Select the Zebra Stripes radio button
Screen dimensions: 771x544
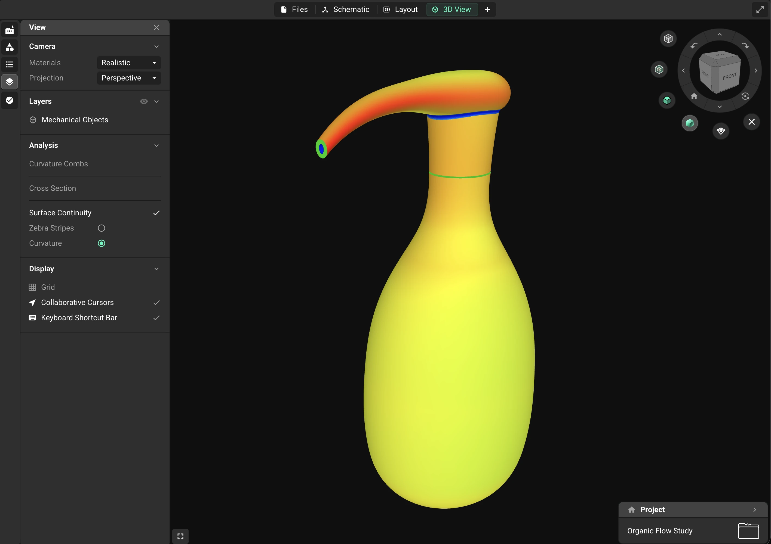click(x=102, y=228)
